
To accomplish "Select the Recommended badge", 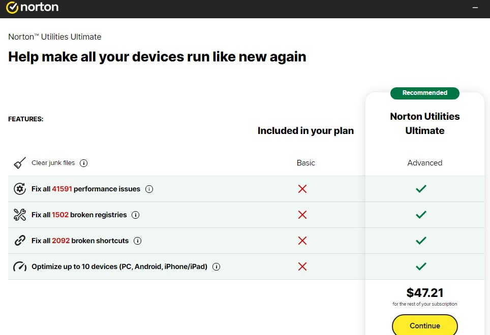I will click(x=424, y=93).
